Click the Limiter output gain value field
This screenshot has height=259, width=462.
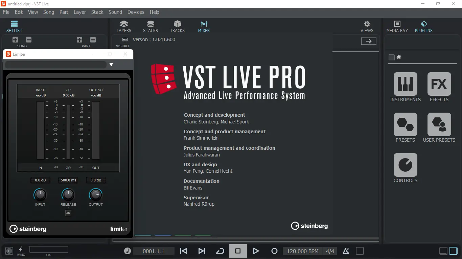click(96, 180)
